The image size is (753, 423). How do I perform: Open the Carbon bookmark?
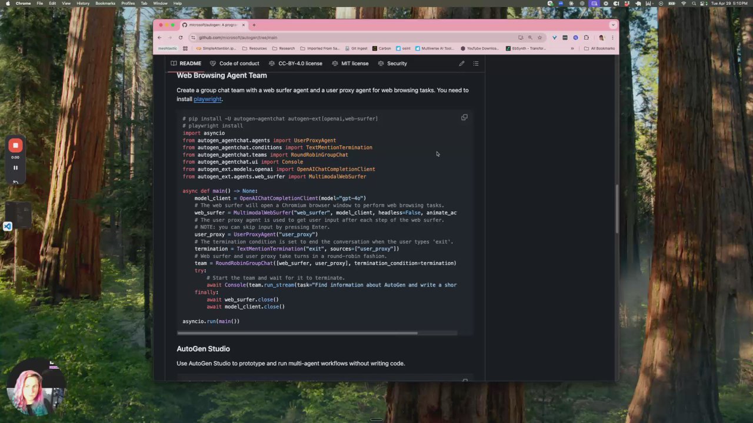pyautogui.click(x=382, y=49)
